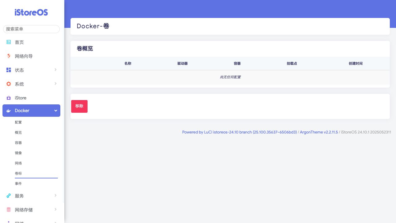Open the Docker 容器 submenu page
The image size is (396, 223).
(18, 143)
